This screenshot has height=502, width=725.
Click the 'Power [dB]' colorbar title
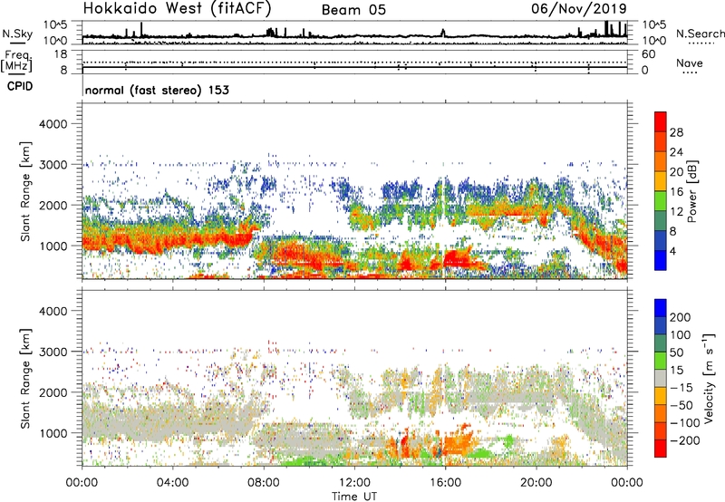(692, 191)
